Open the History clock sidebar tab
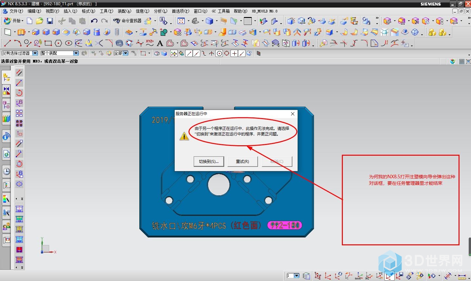 (6, 171)
